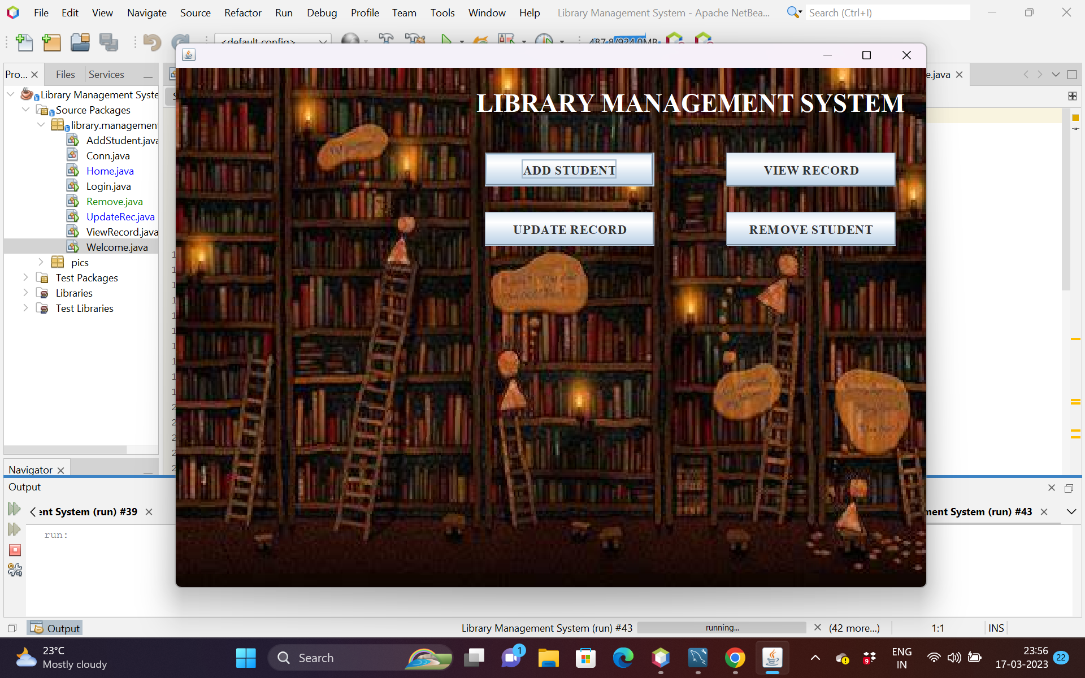This screenshot has width=1085, height=678.
Task: Open the Refactor menu
Action: coord(242,12)
